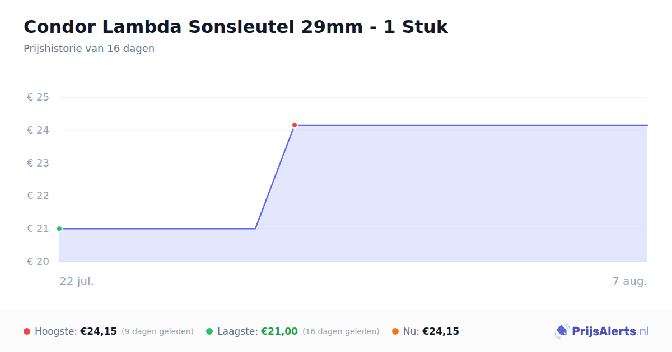Click the PrijsAlerts tag logo icon

point(562,331)
